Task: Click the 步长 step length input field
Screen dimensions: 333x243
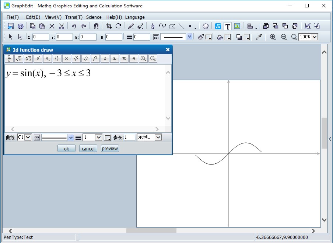Action: [x=129, y=137]
